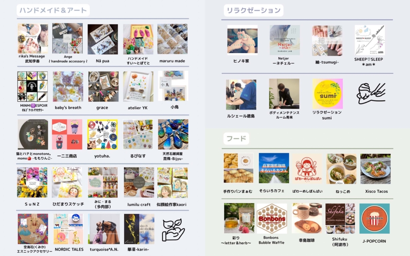Open the 天然石雑貨屋 毘殊-Bijyu- blue stones photo
Screen dimensions: 410x256
tap(173, 134)
